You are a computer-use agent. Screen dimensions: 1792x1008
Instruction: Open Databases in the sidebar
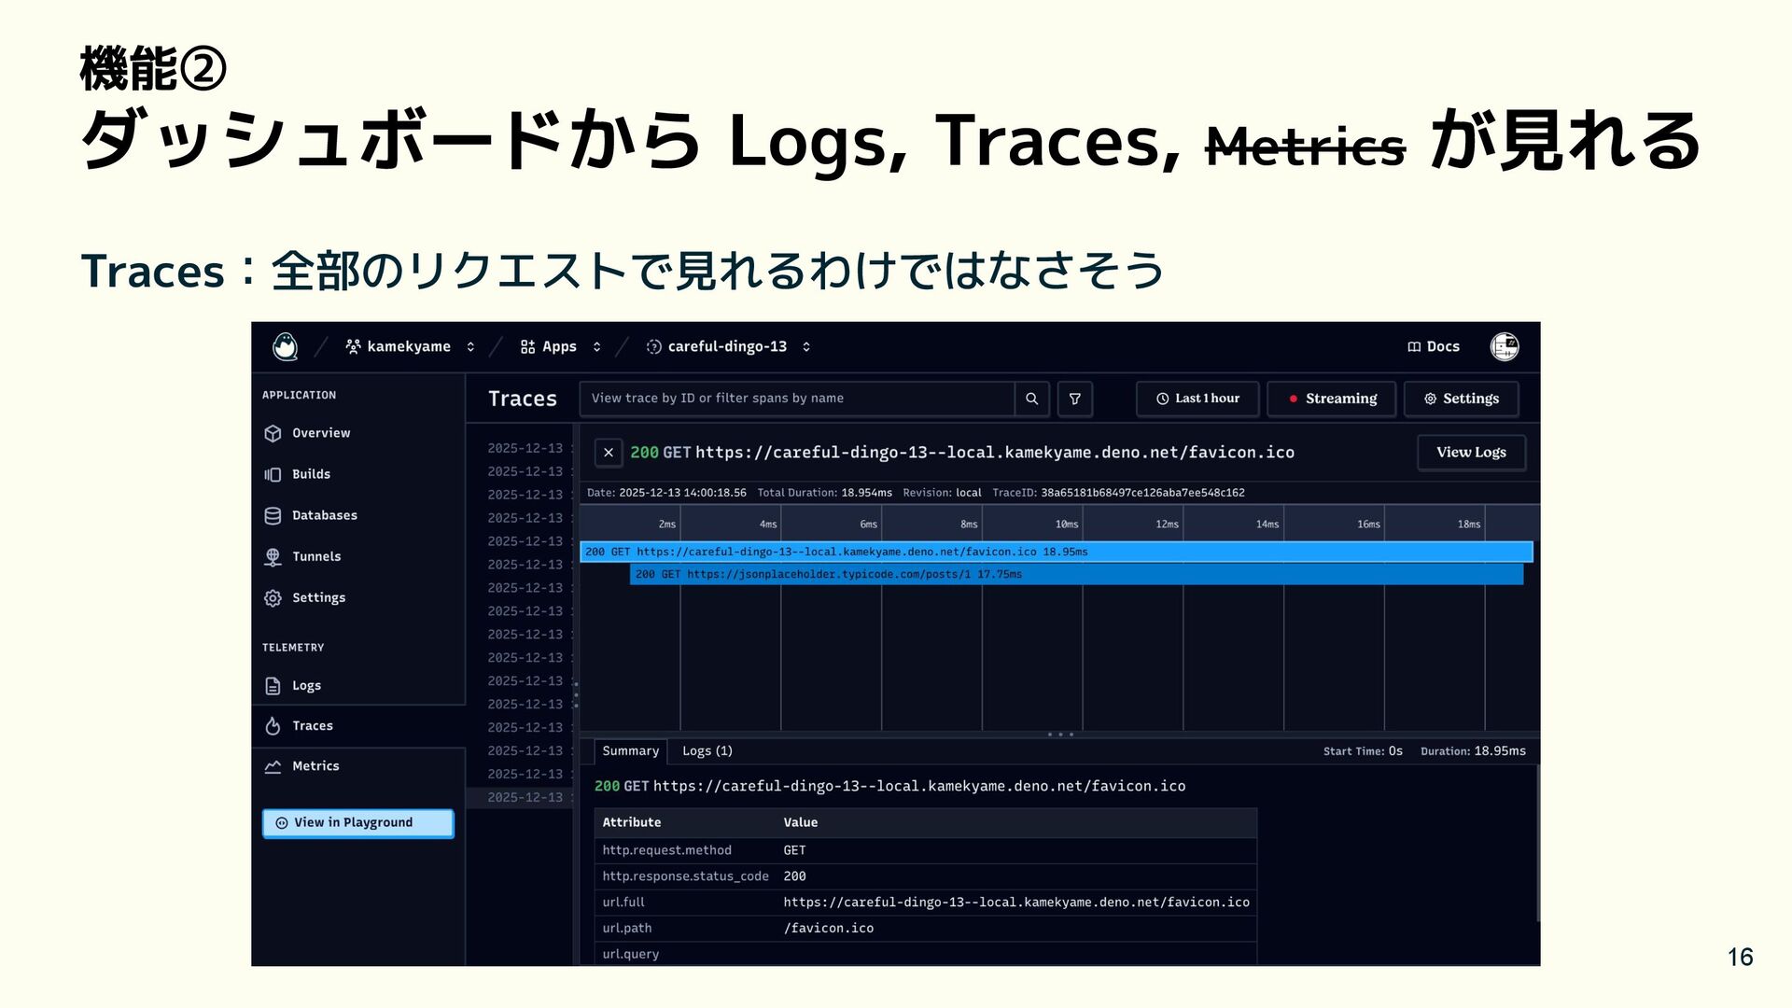click(324, 515)
